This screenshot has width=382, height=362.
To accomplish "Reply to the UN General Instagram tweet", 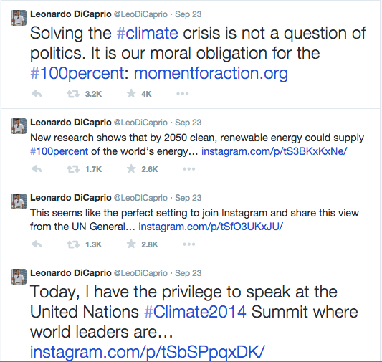I will (x=37, y=244).
